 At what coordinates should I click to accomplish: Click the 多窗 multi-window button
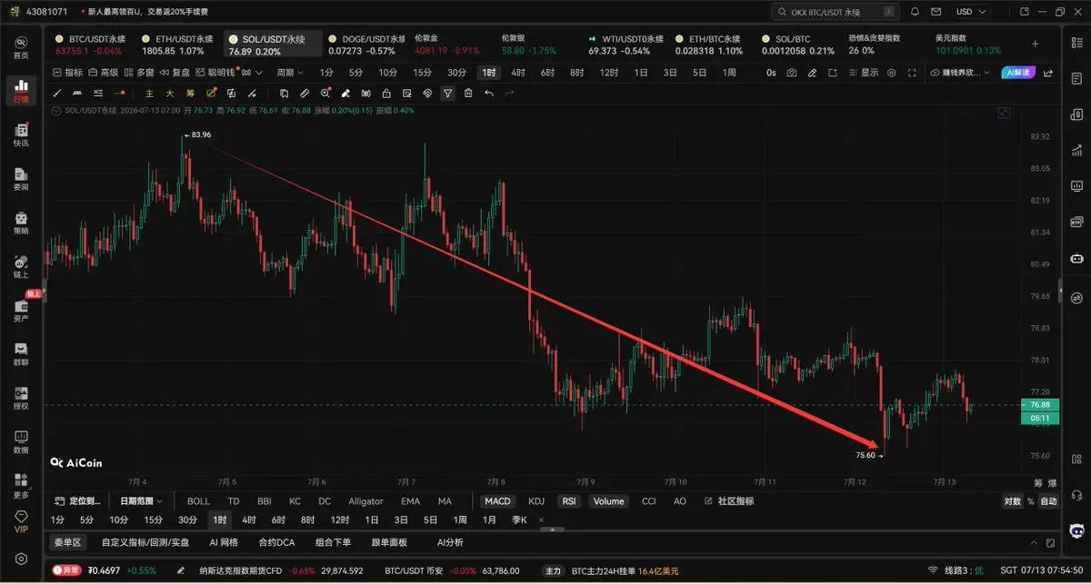(x=140, y=73)
